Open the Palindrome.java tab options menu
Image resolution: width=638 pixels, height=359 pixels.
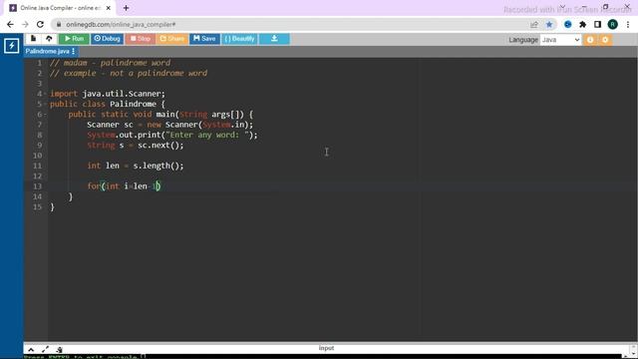click(x=73, y=51)
